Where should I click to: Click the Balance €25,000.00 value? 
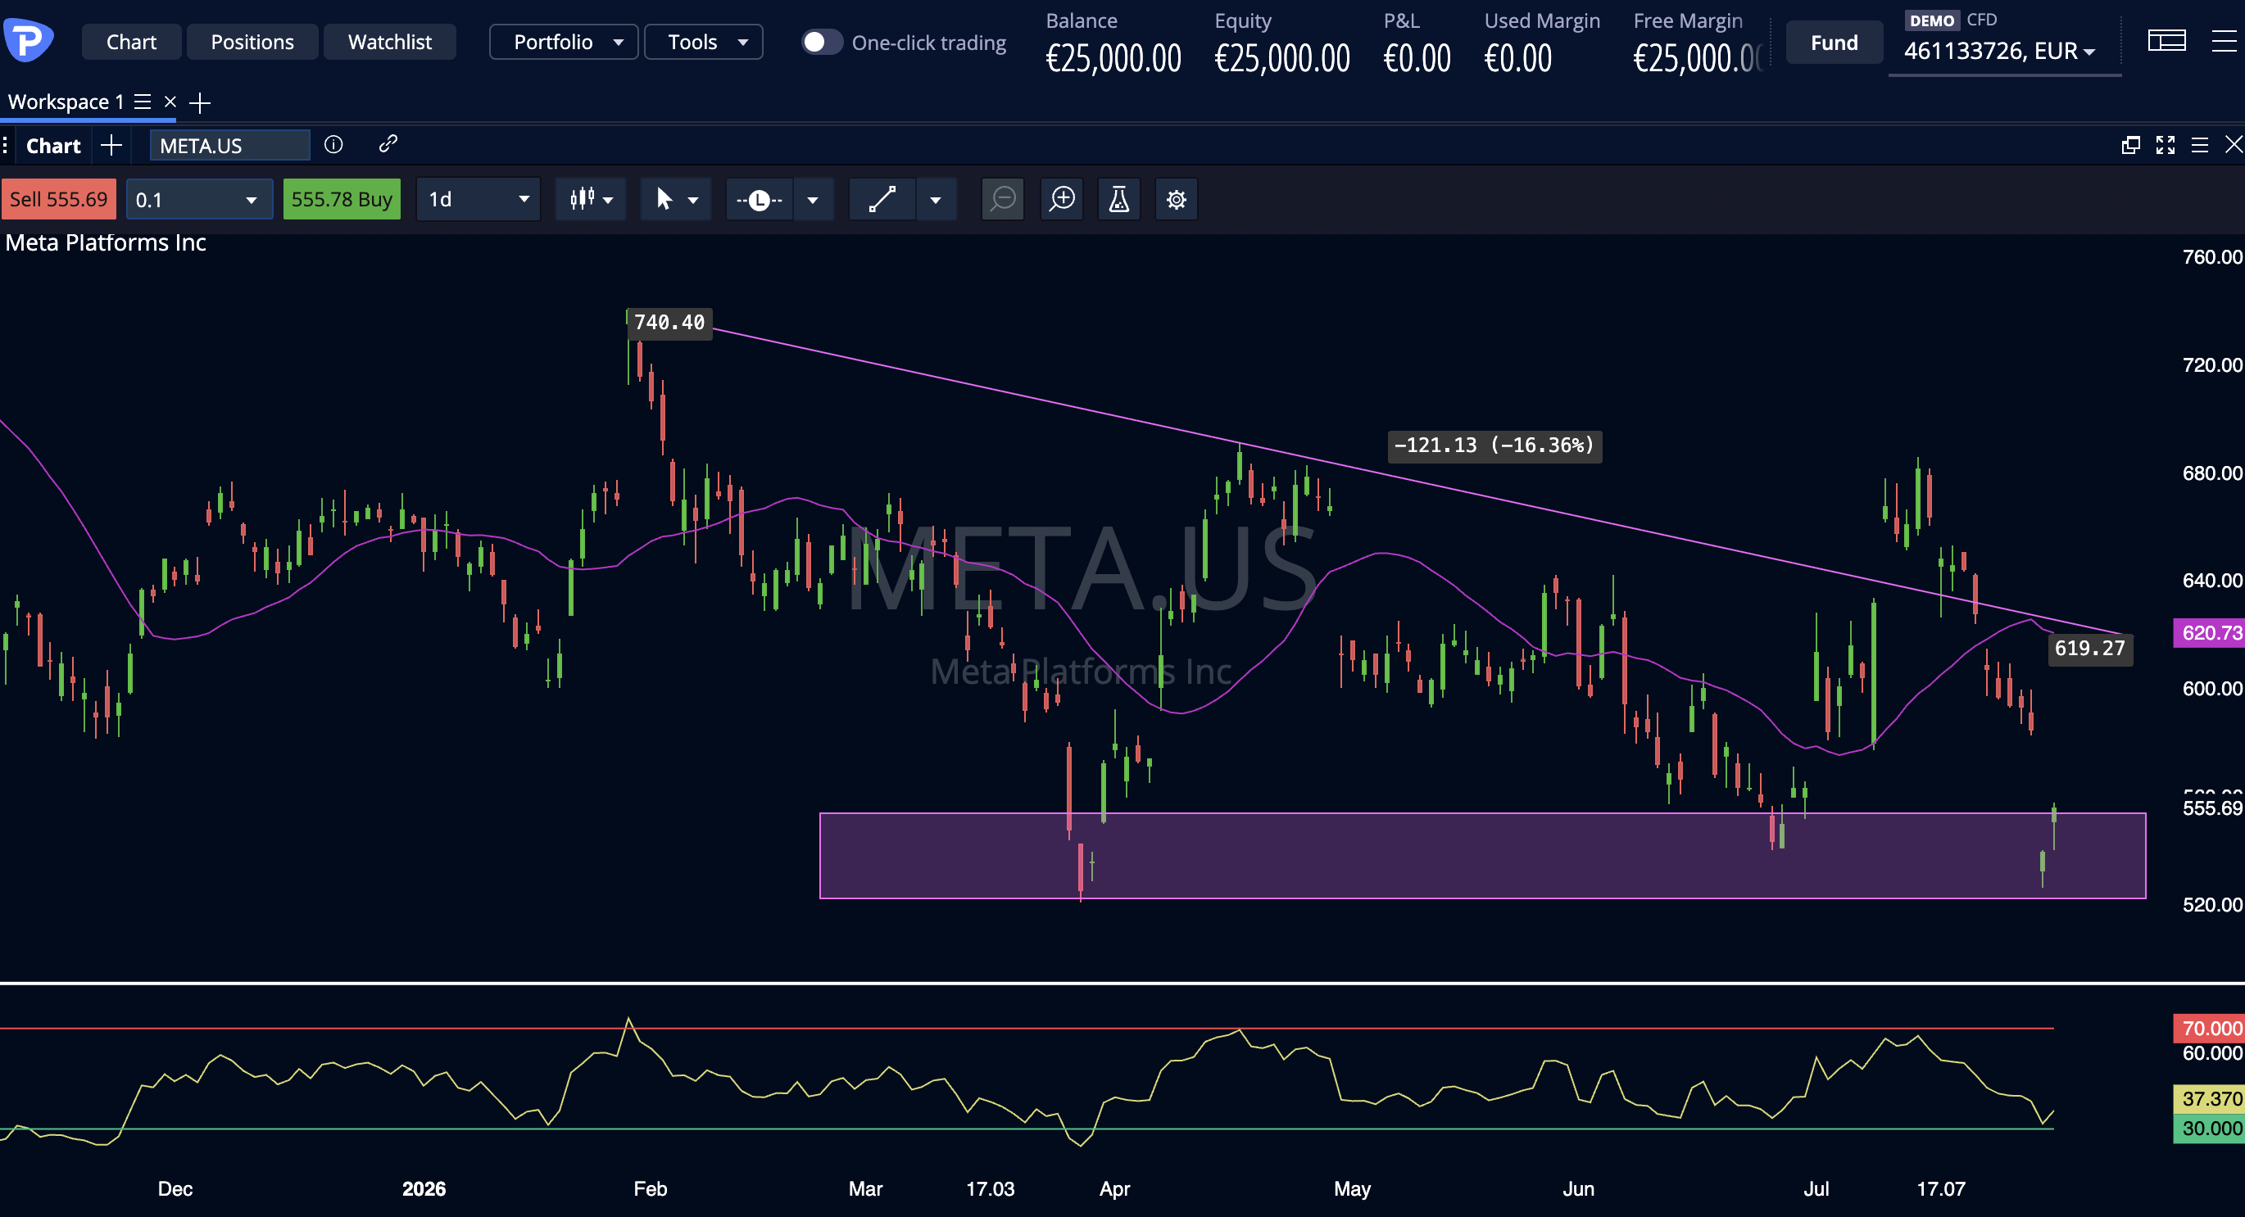[1113, 58]
